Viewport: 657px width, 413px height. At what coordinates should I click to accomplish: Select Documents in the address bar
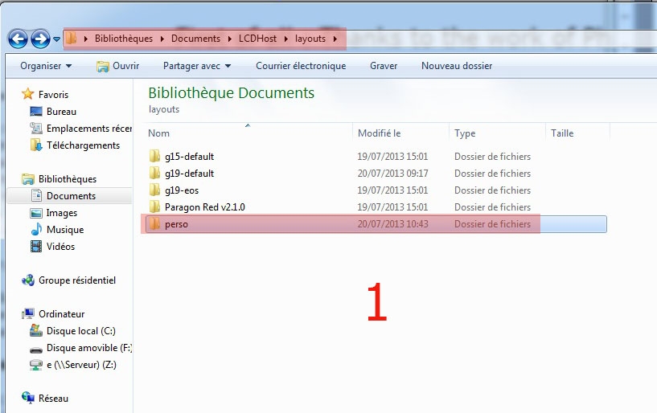(195, 39)
